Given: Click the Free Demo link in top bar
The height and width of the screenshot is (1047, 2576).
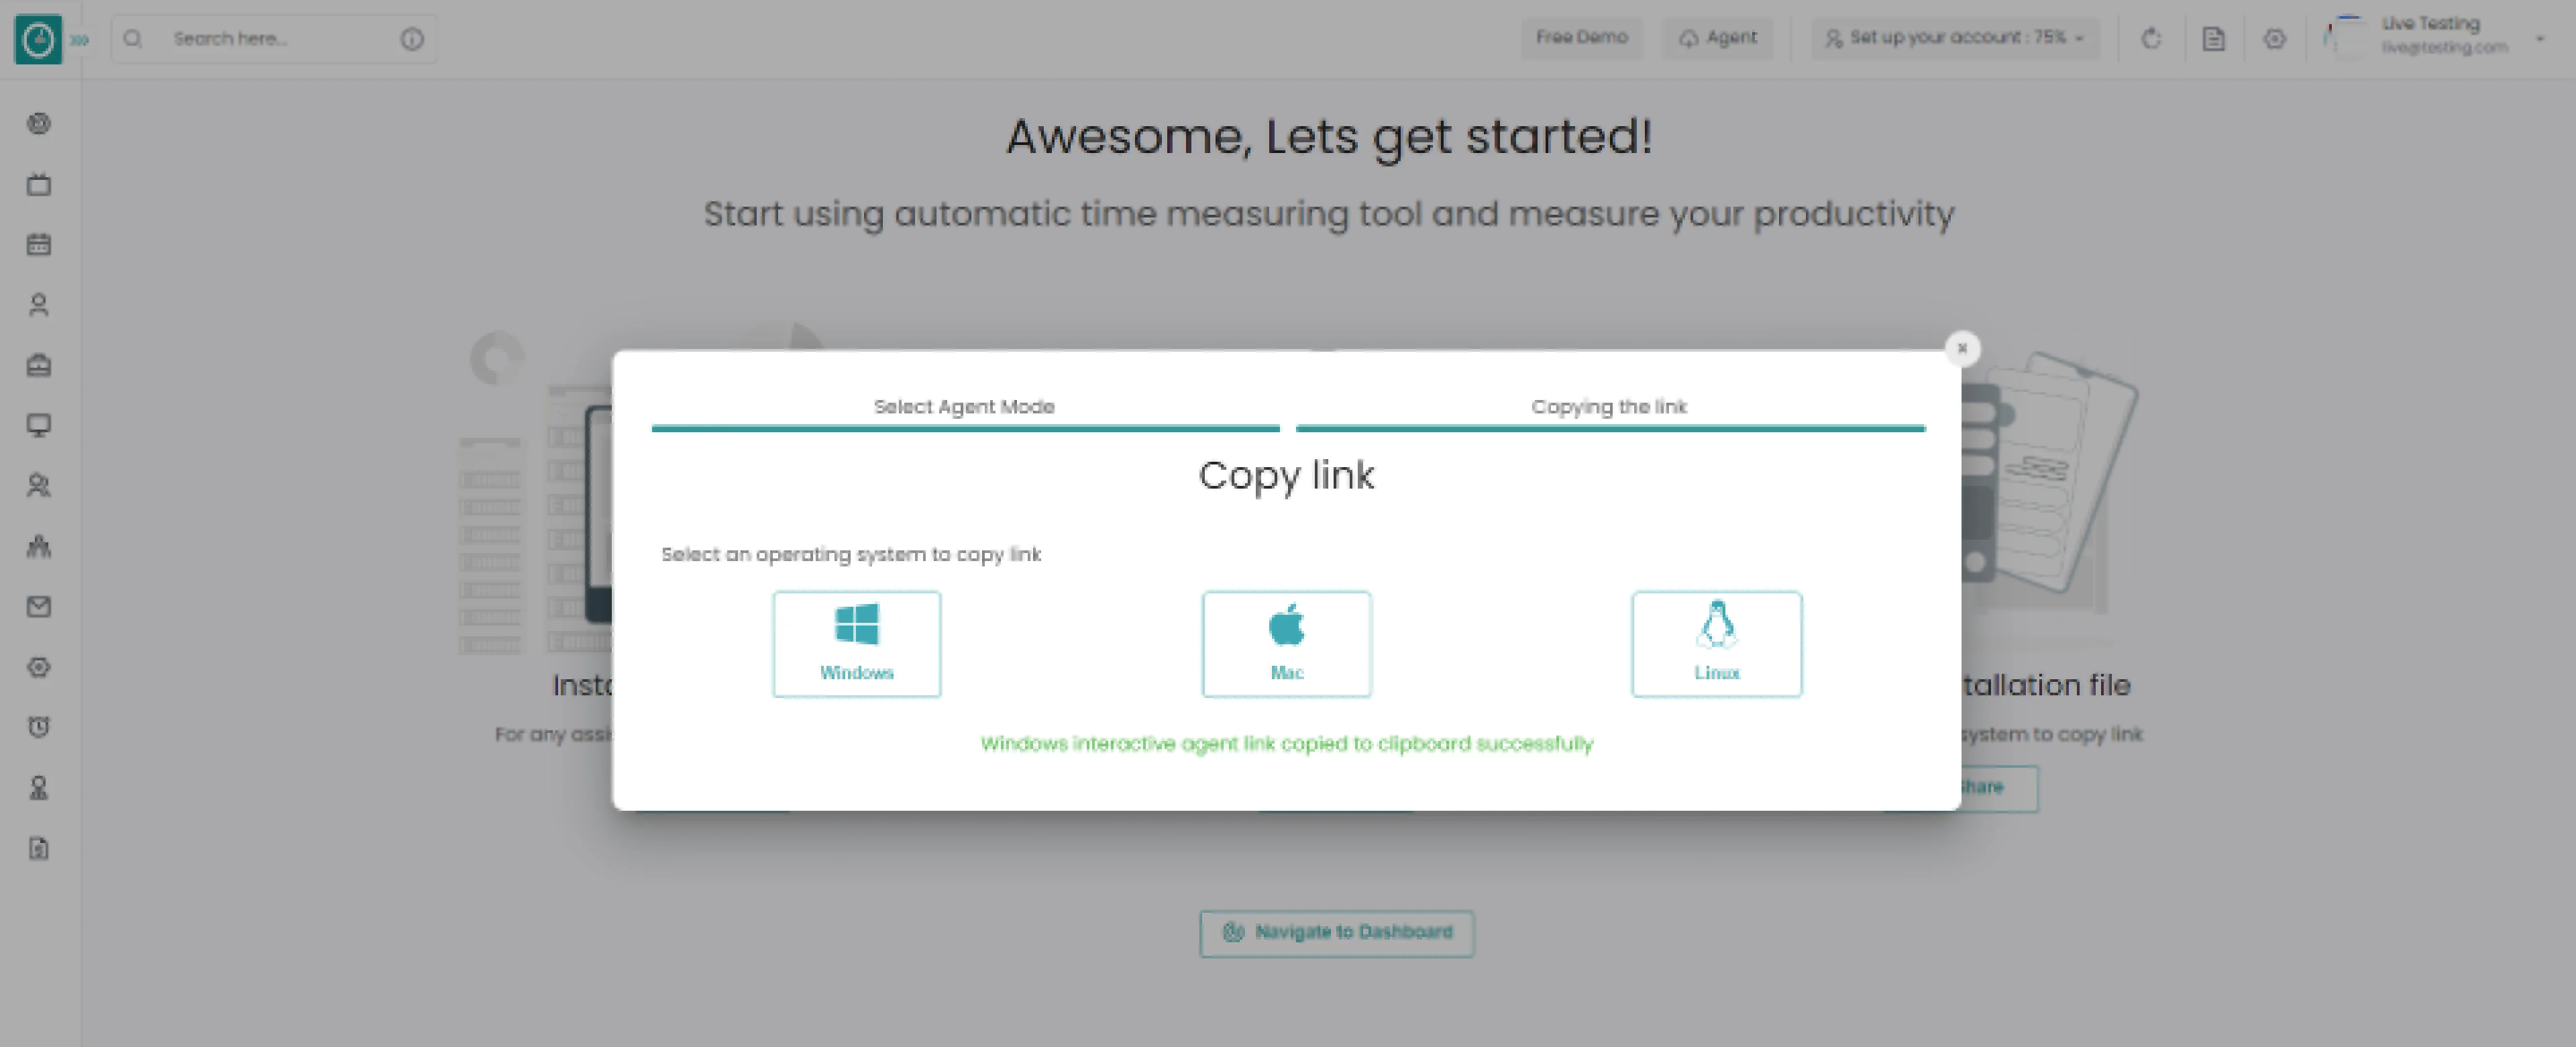Looking at the screenshot, I should tap(1577, 38).
